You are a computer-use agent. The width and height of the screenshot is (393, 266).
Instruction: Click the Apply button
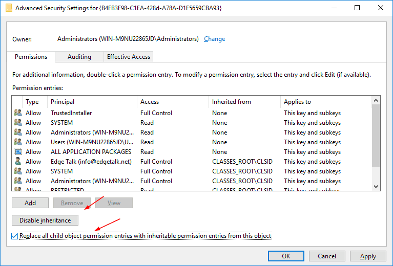[x=368, y=256]
